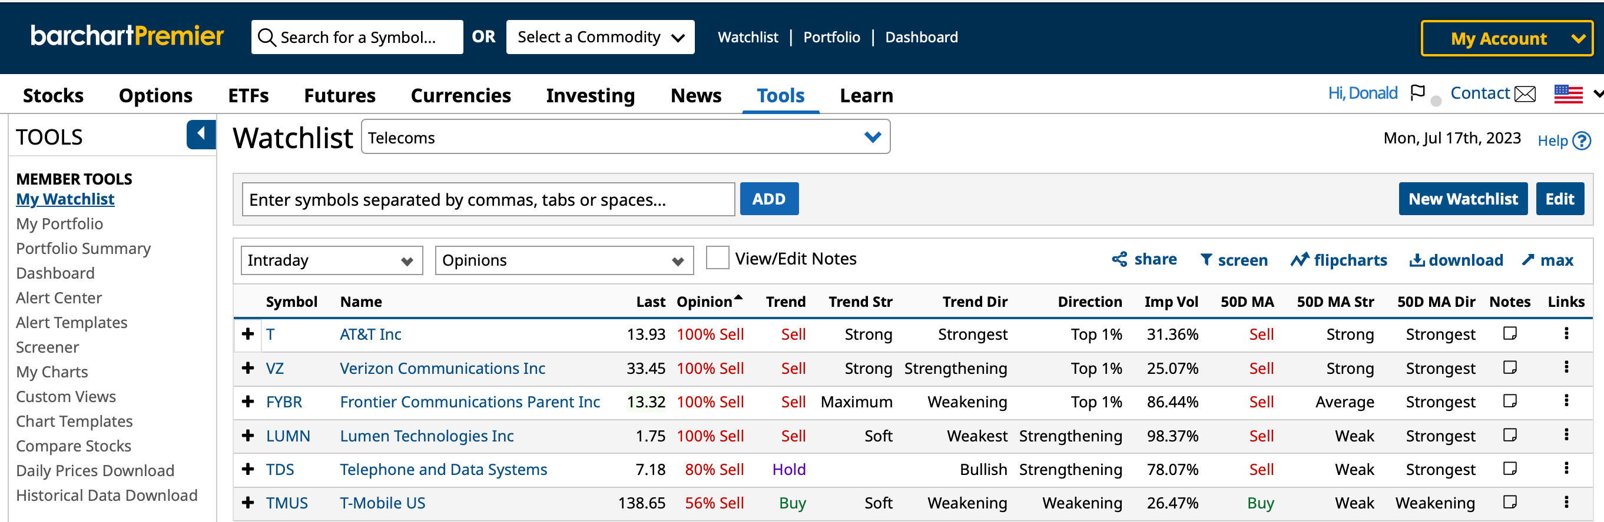The image size is (1604, 522).
Task: Click the search magnifier icon
Action: 267,37
